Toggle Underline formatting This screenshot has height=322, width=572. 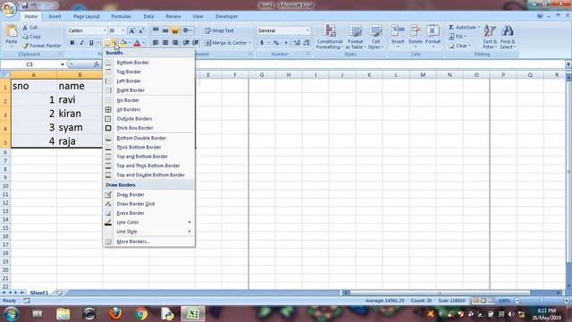[x=91, y=43]
